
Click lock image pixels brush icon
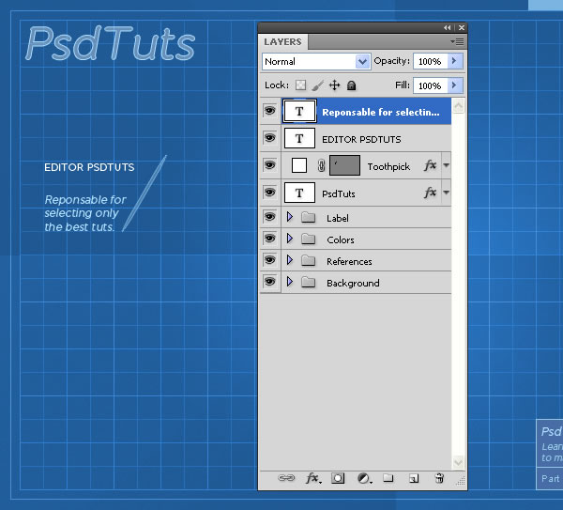click(317, 85)
